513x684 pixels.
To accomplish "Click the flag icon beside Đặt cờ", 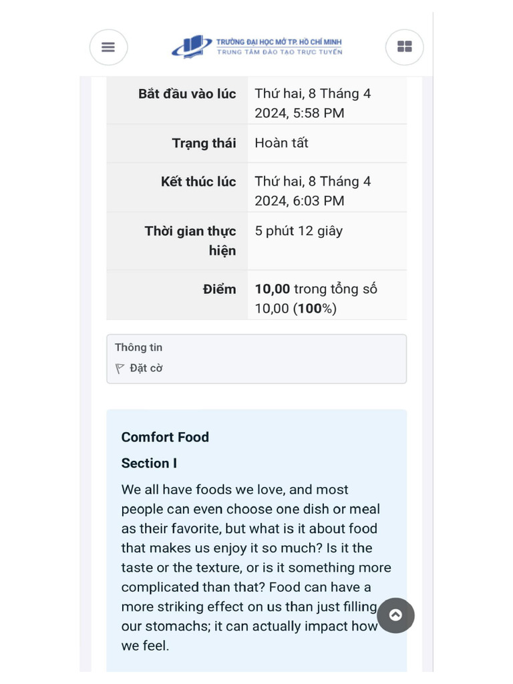I will 120,368.
